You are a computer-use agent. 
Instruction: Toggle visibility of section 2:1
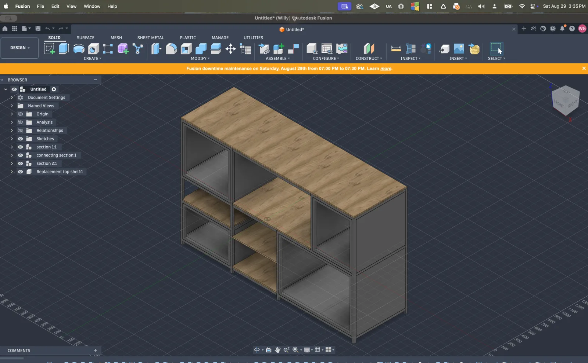(x=20, y=164)
